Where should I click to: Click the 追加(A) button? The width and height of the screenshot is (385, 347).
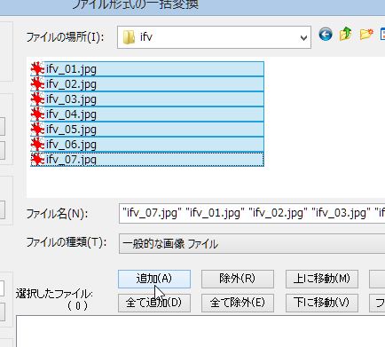point(154,279)
